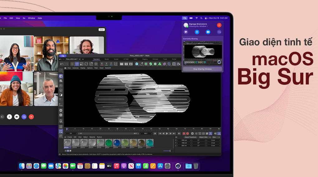The image size is (318, 177).
Task: Open the Music app from the Dock
Action: 116,166
